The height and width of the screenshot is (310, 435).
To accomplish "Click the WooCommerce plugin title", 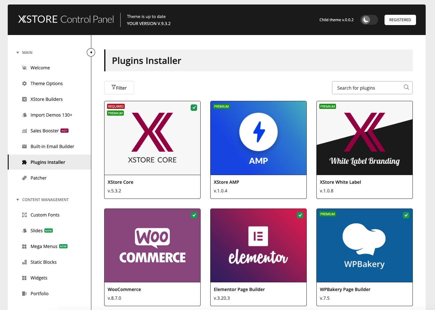I will pos(124,289).
